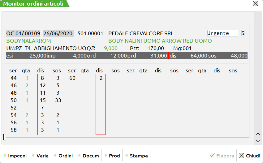Click the order date 26/06/2020
Viewport: 263px width, 163px height.
click(58, 33)
